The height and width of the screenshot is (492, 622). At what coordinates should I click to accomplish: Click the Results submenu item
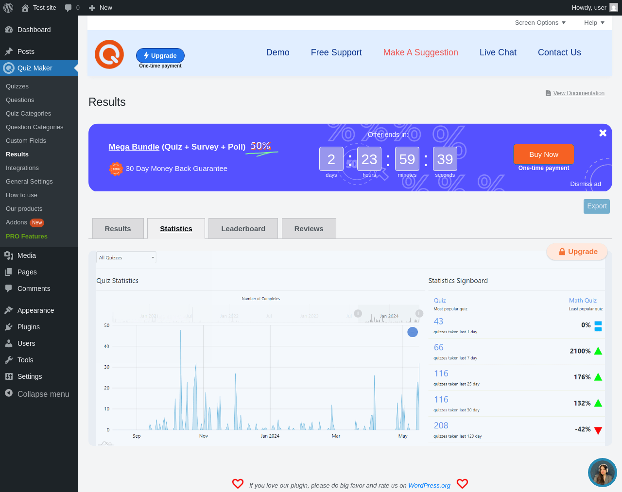39,154
